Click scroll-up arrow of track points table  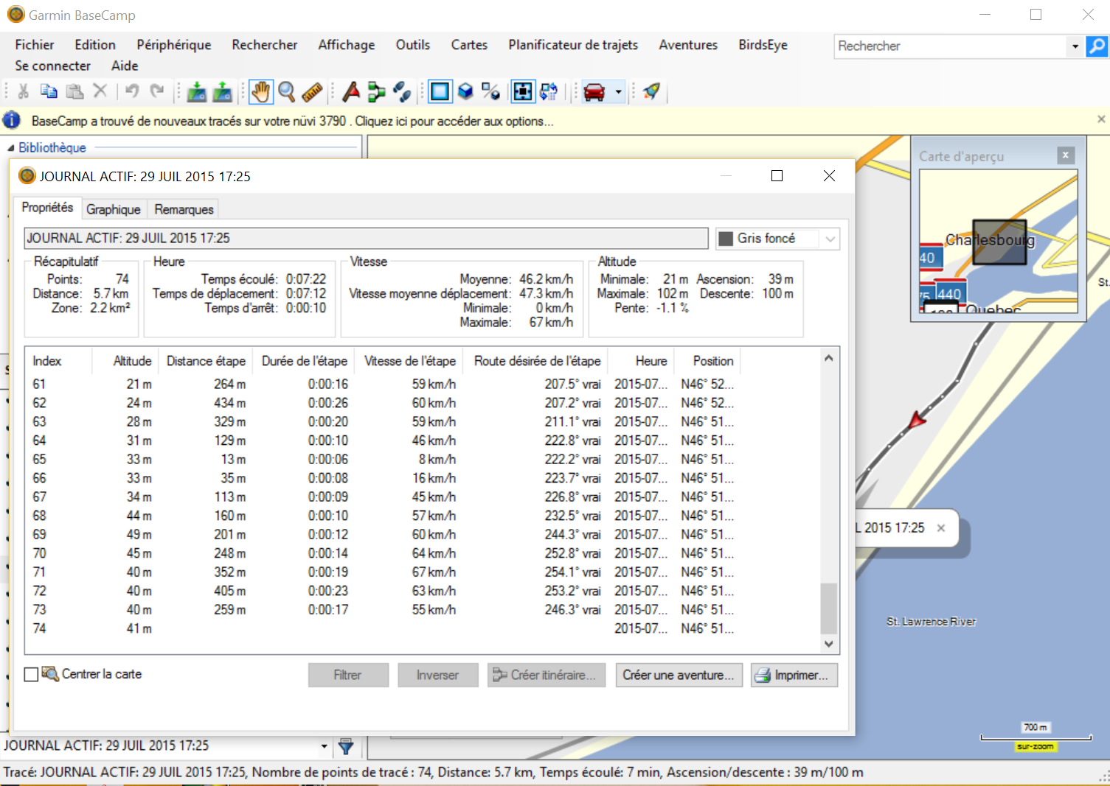[829, 358]
